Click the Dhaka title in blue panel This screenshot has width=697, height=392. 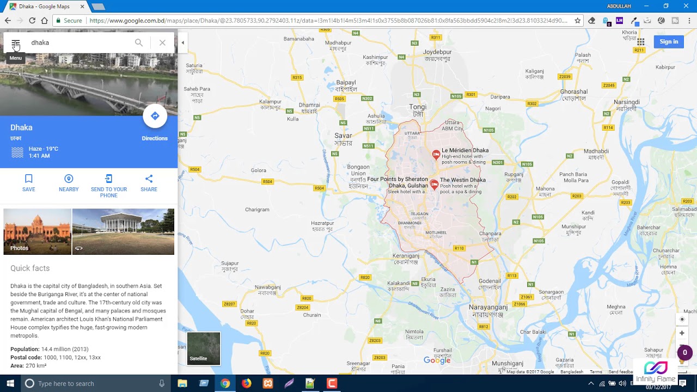[21, 127]
